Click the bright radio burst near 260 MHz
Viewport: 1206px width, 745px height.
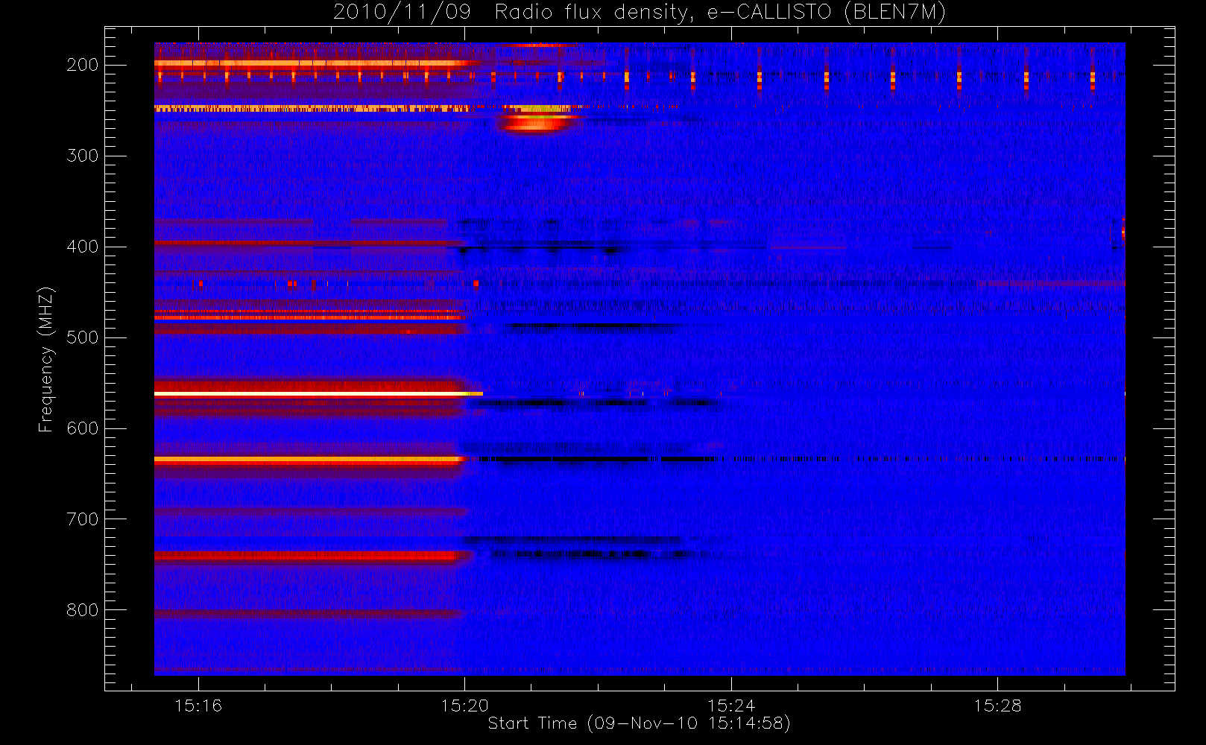pyautogui.click(x=535, y=120)
